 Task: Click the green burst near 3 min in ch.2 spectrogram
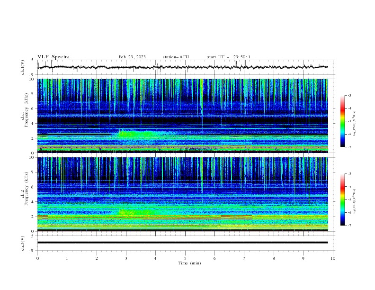point(137,212)
